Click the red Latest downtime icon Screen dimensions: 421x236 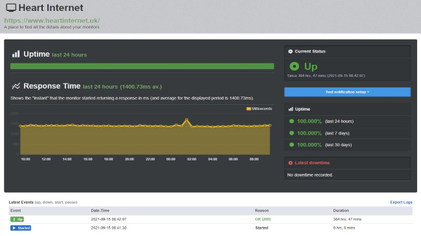pos(290,163)
